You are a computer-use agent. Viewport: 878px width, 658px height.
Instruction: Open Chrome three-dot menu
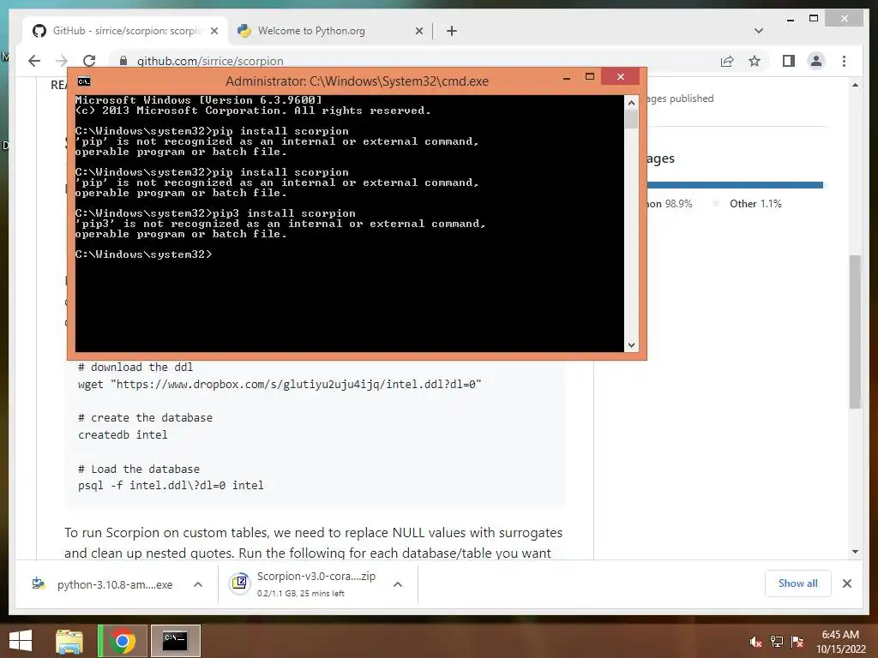(x=844, y=61)
